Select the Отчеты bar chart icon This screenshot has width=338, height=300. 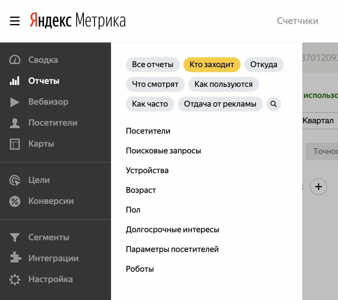pos(15,81)
